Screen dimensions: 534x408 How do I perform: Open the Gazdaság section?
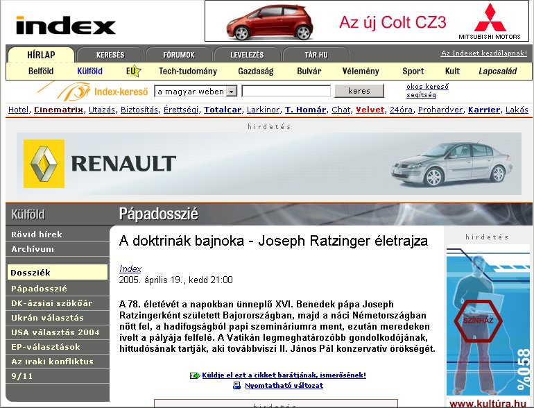click(x=256, y=71)
